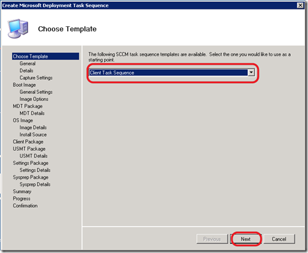
Task: Select the Client Task Sequence combo box
Action: pyautogui.click(x=172, y=73)
